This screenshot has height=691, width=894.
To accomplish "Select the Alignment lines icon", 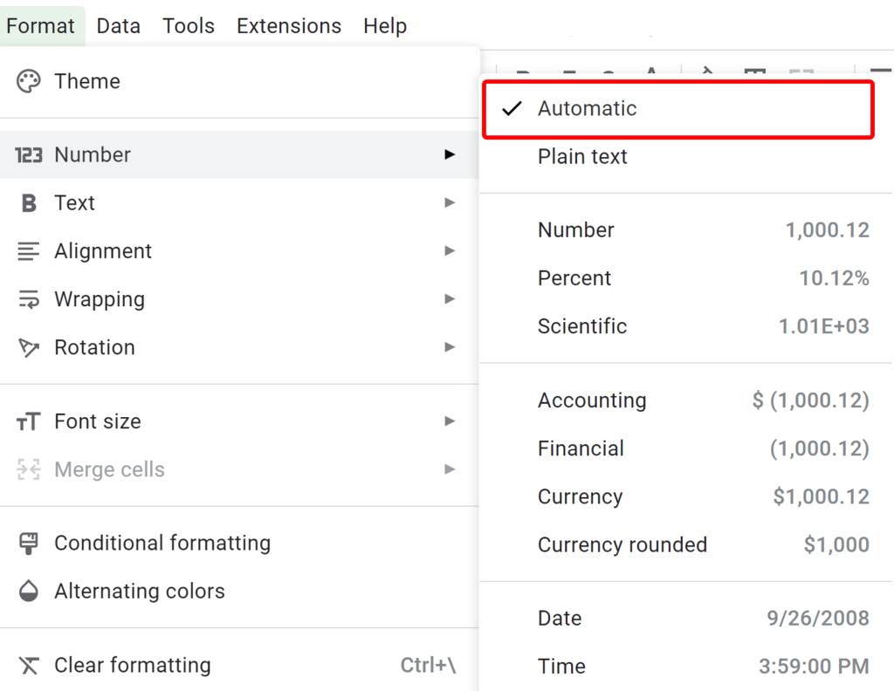I will coord(28,250).
